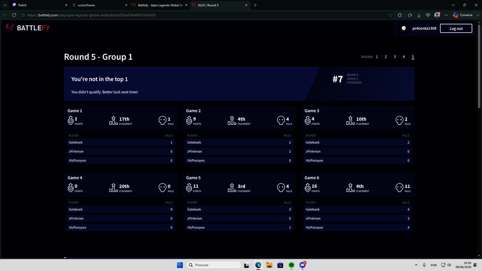Open the browser extensions menu
482x271 pixels.
(400, 15)
